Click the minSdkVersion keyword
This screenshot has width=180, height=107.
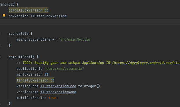29,74
